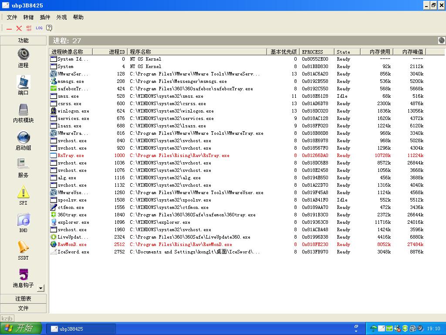This screenshot has height=335, width=446.
Task: Click the ctfmon.exe pencil icon
Action: coord(54,207)
